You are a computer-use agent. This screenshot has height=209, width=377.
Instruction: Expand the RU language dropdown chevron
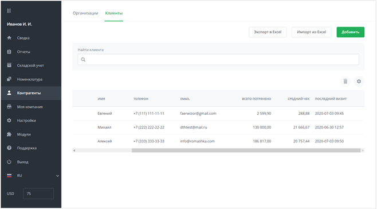[57, 176]
